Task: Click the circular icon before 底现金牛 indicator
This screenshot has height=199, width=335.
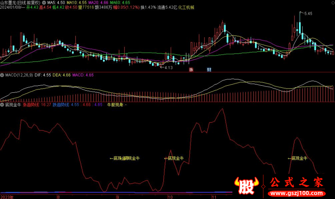Action: click(2, 105)
